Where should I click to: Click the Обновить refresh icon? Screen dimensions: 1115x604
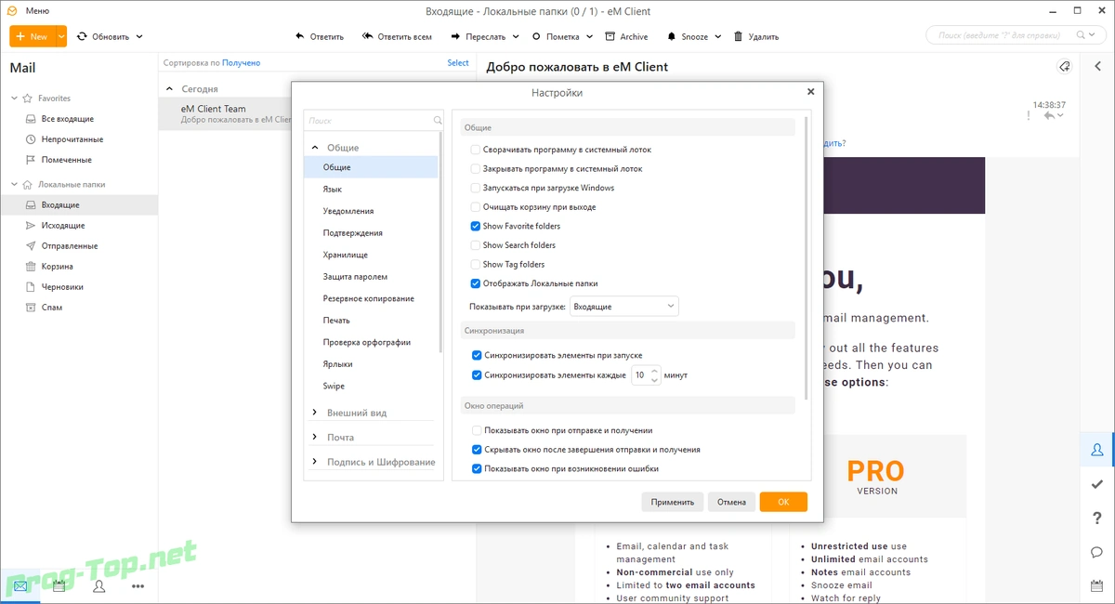82,36
